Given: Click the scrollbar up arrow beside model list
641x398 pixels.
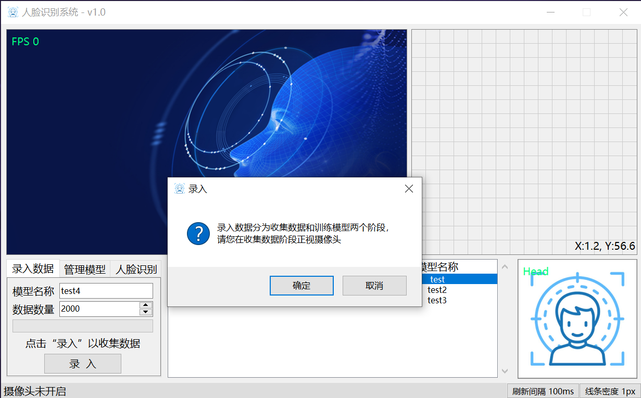Looking at the screenshot, I should point(505,266).
